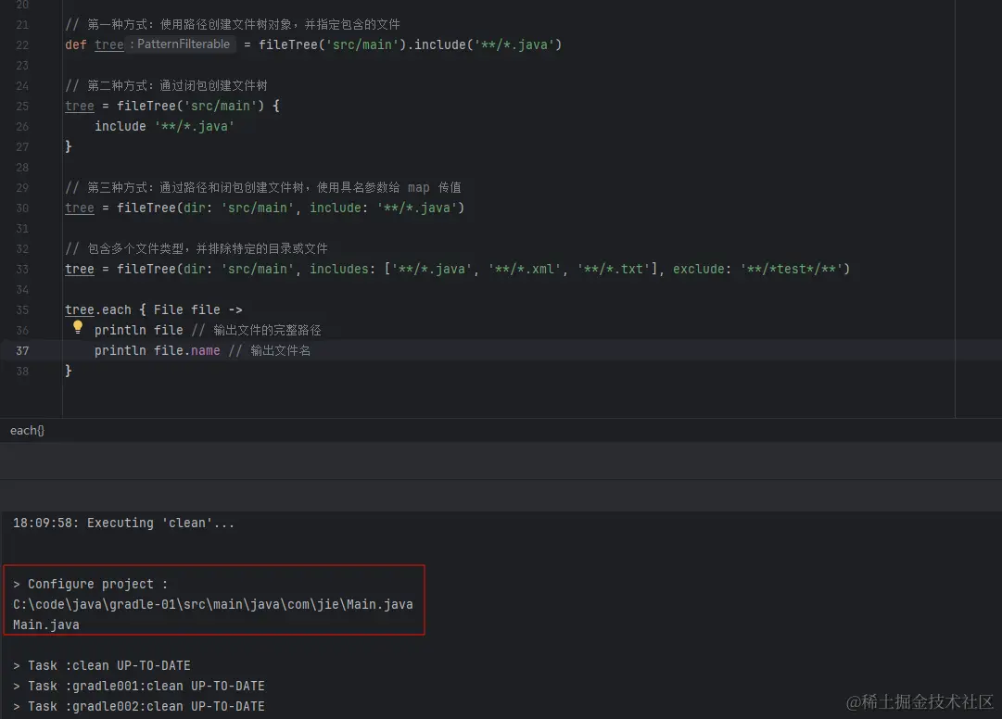Click '> Task :clean UP-TO-DATE' line
Viewport: 1002px width, 719px height.
(x=102, y=665)
